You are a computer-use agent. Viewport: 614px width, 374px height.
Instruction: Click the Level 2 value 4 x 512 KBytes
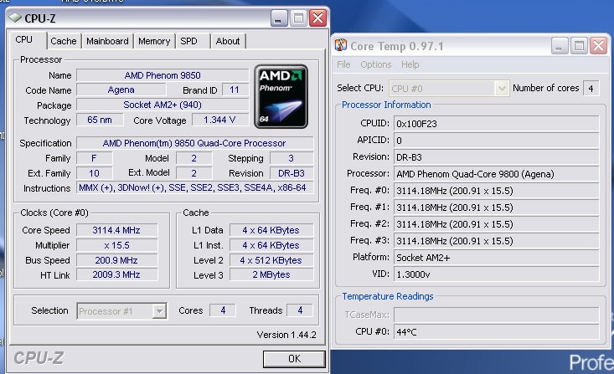[x=271, y=260]
